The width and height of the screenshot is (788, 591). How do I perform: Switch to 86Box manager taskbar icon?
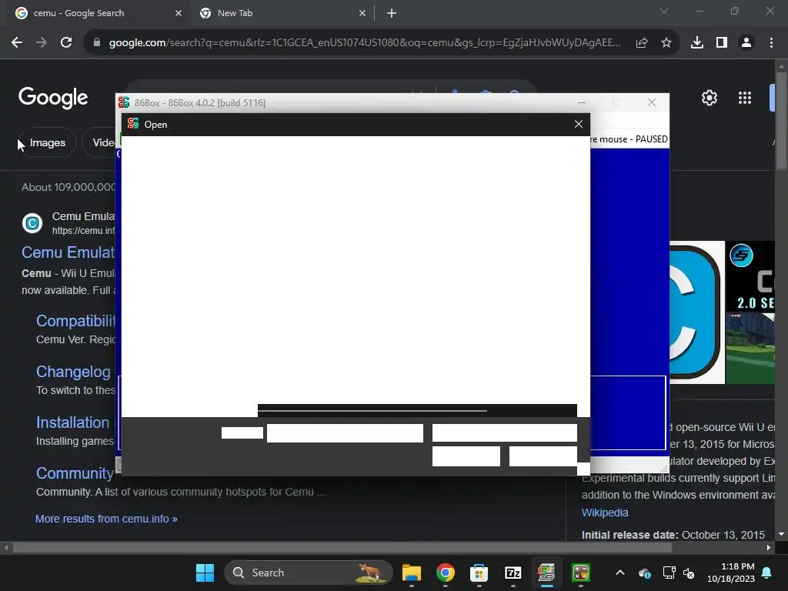click(x=547, y=573)
